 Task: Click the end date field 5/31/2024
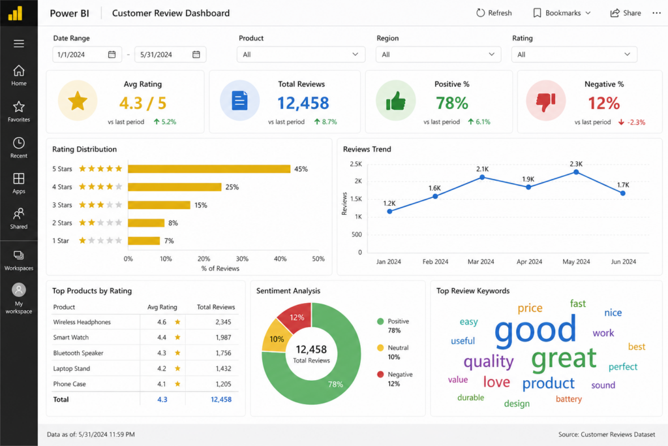(x=170, y=54)
